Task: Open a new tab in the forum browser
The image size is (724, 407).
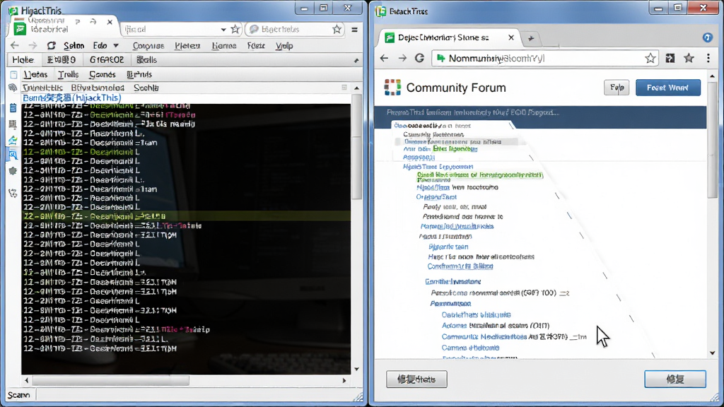Action: tap(531, 38)
